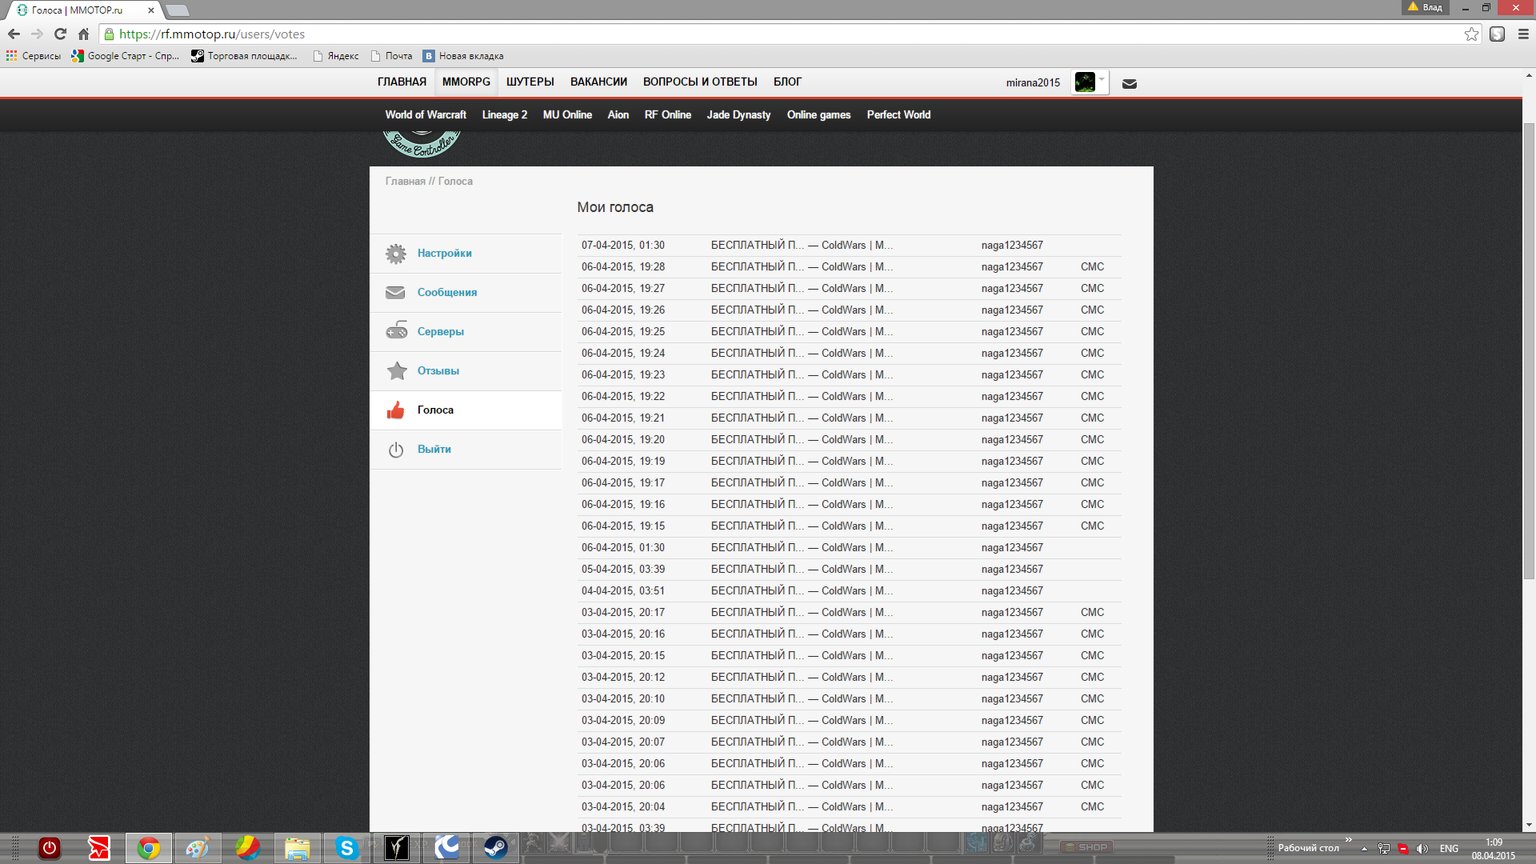The height and width of the screenshot is (864, 1536).
Task: Click the mirana2015 username
Action: click(1033, 82)
